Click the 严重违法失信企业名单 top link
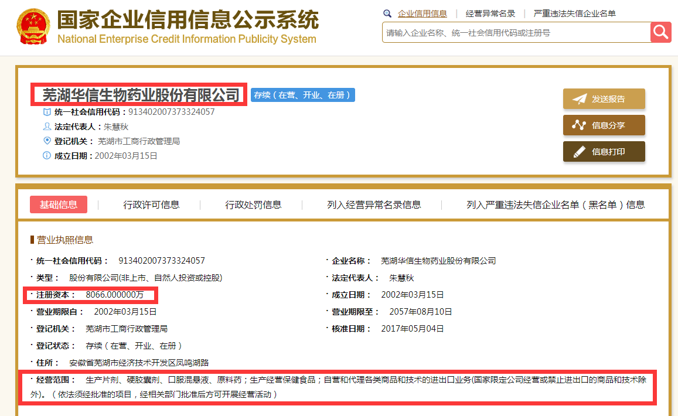The image size is (678, 416). tap(574, 13)
